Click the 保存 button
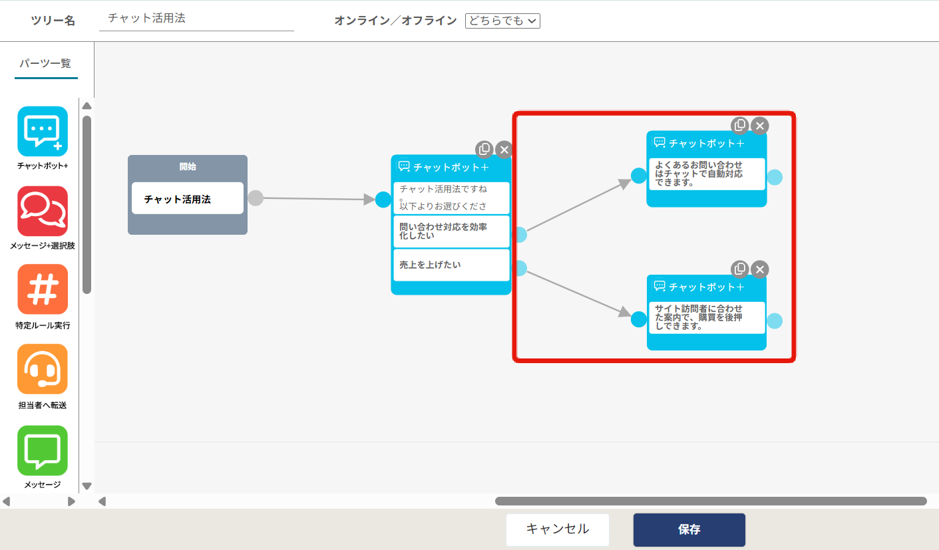Image resolution: width=939 pixels, height=550 pixels. click(689, 529)
